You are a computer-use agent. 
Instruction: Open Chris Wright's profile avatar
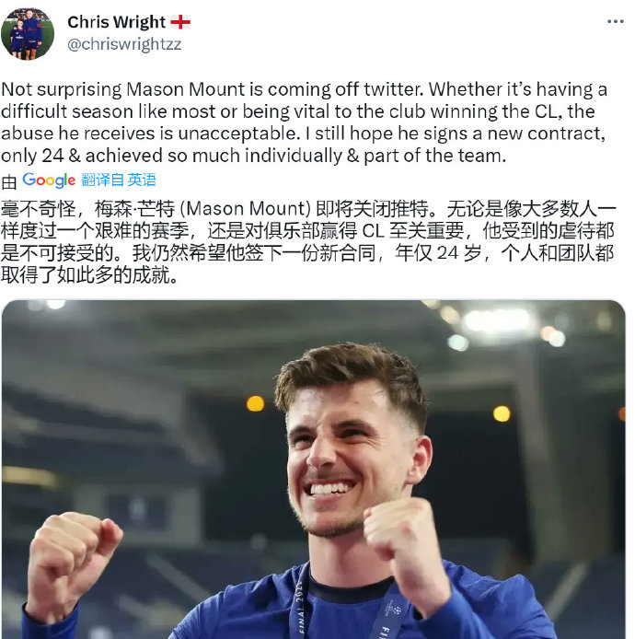coord(28,33)
